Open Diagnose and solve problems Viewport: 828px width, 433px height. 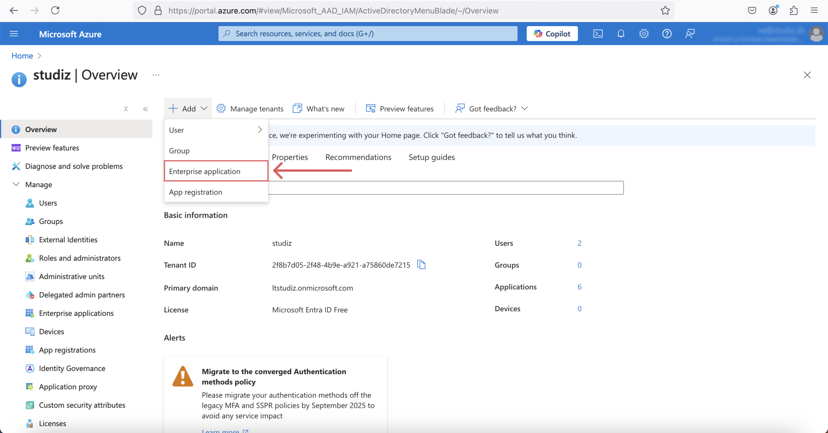[77, 166]
